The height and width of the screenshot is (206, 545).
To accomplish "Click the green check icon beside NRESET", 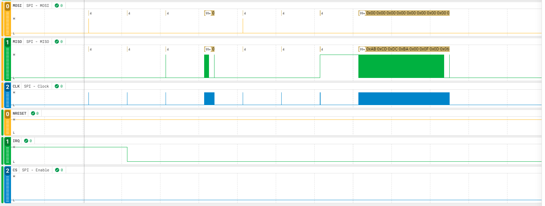I will [x=33, y=113].
